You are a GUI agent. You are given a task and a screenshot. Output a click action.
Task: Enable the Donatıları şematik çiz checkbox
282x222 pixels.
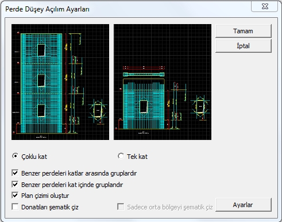[x=15, y=207]
